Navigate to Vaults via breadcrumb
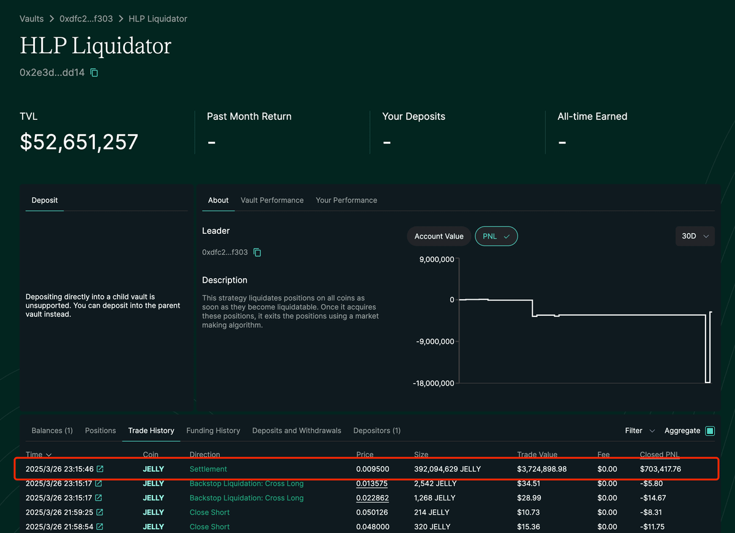This screenshot has height=533, width=735. tap(31, 18)
